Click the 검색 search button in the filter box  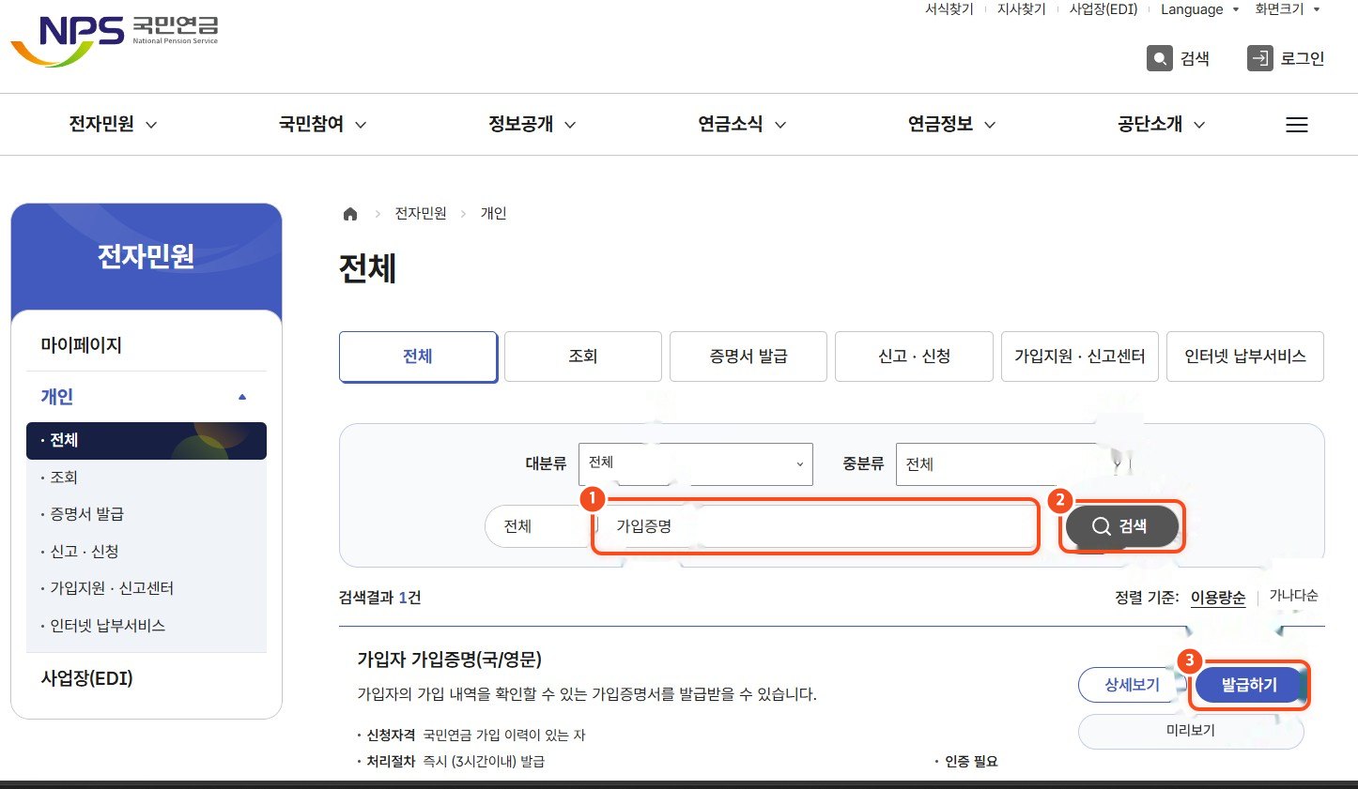coord(1121,526)
